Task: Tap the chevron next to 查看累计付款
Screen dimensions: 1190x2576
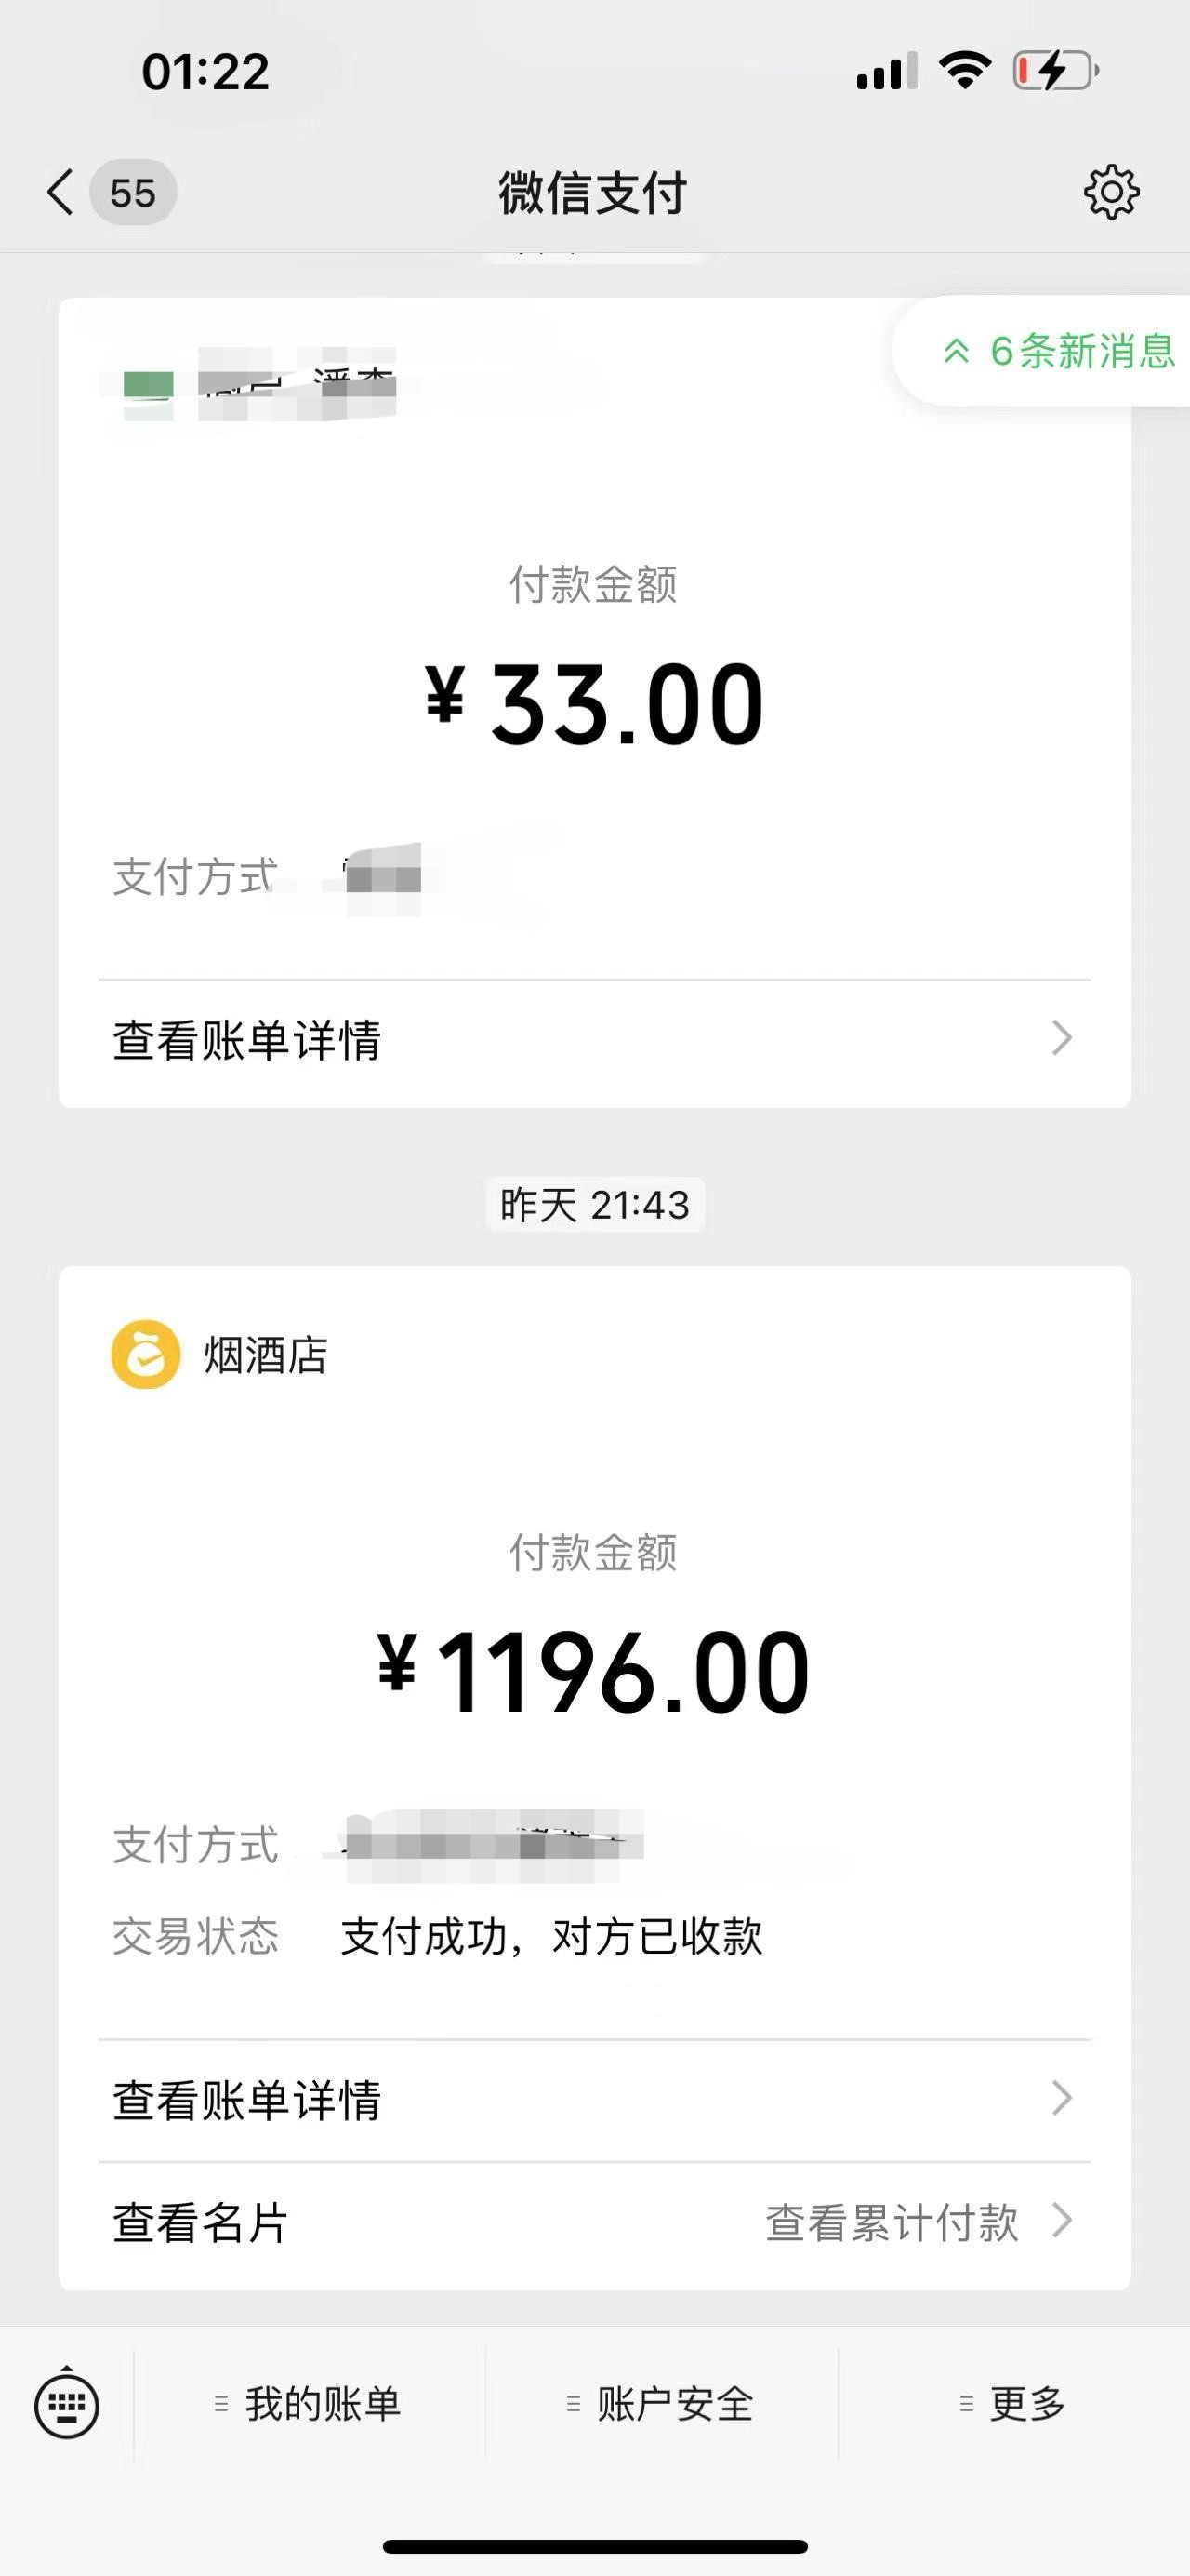Action: coord(1062,2220)
